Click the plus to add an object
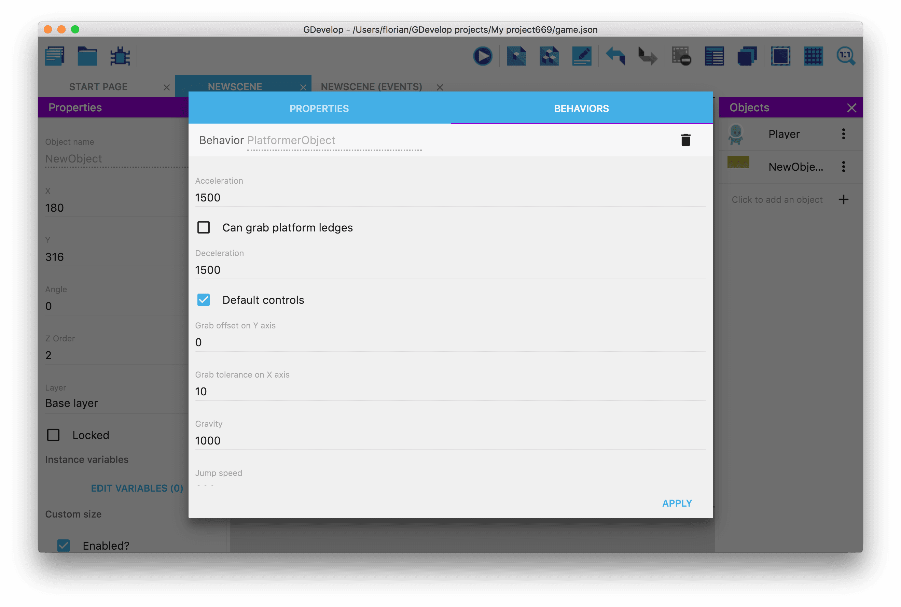This screenshot has height=607, width=901. (843, 200)
